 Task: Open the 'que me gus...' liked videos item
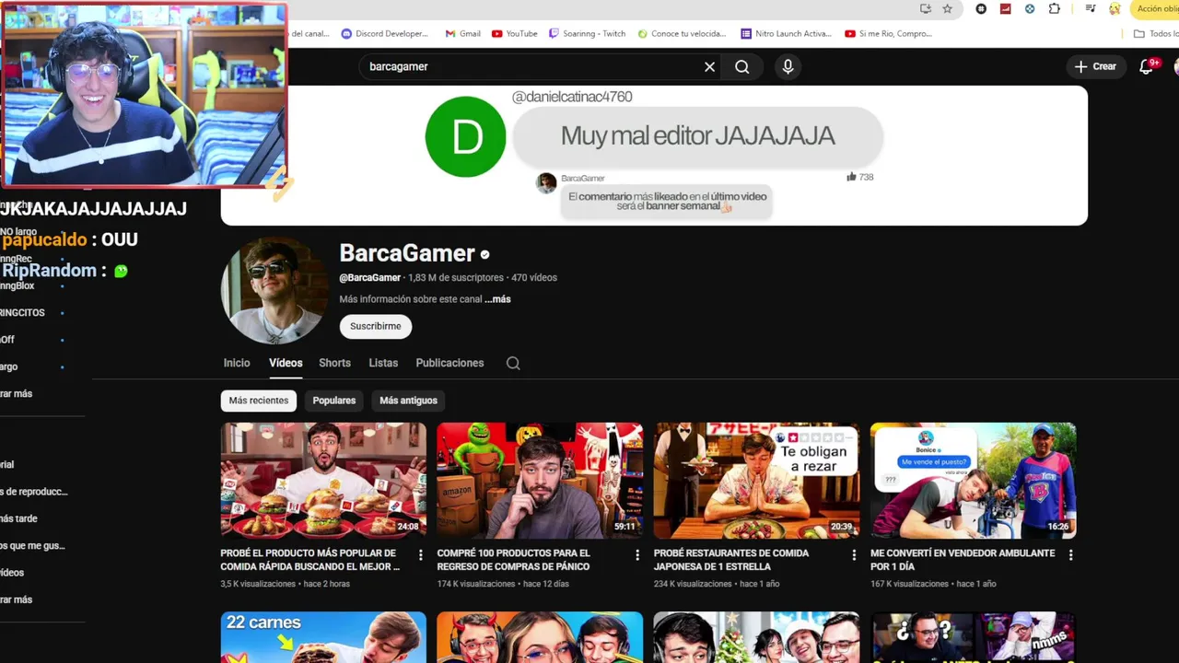33,545
